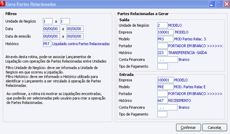Click Entrada Empresa field with 100001
Viewport: 230px width, 134px height.
coord(165,80)
